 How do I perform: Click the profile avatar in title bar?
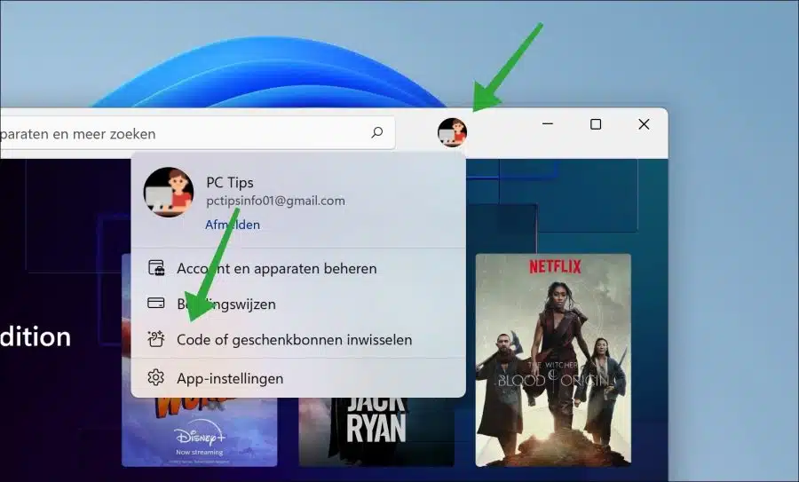coord(452,132)
